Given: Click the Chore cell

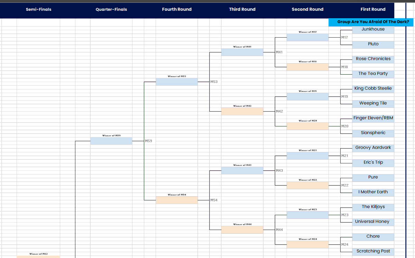Looking at the screenshot, I should (373, 237).
